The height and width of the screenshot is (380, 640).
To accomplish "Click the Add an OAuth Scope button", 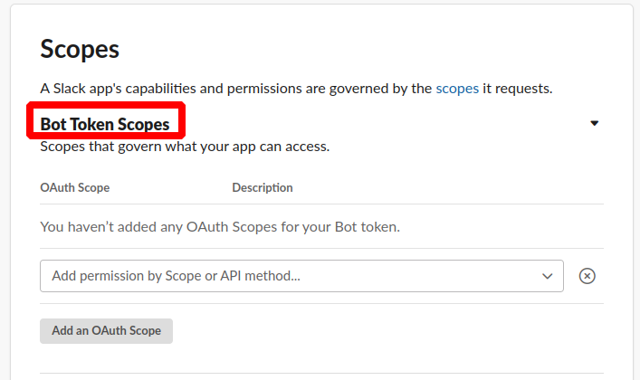I will pyautogui.click(x=106, y=330).
